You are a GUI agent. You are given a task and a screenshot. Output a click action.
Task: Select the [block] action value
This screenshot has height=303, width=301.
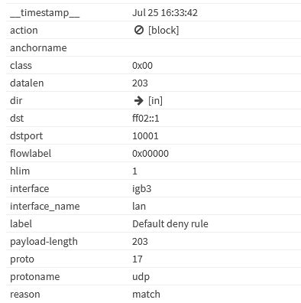click(163, 30)
